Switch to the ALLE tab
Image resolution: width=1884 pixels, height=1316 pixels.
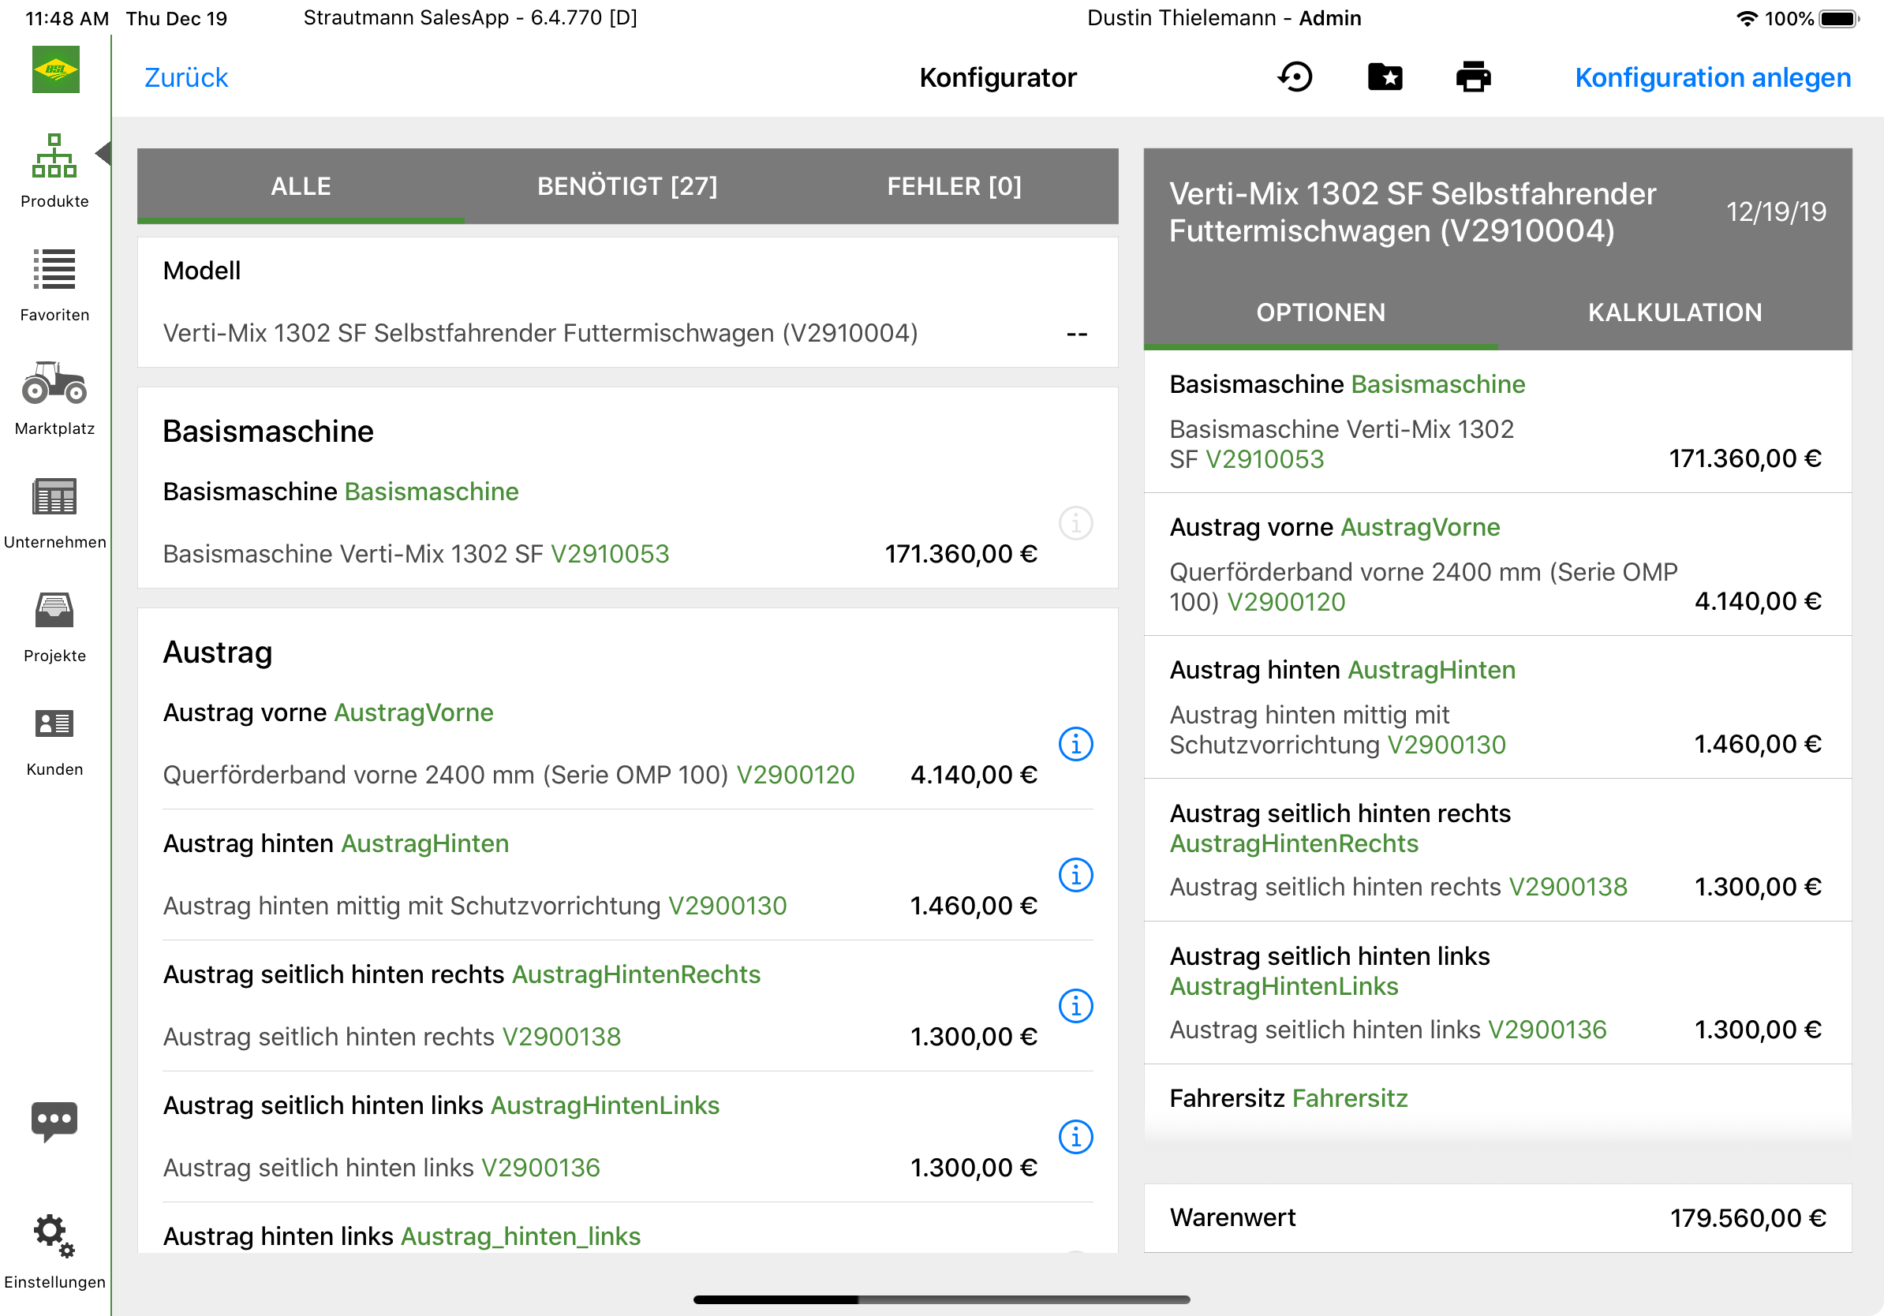[301, 186]
